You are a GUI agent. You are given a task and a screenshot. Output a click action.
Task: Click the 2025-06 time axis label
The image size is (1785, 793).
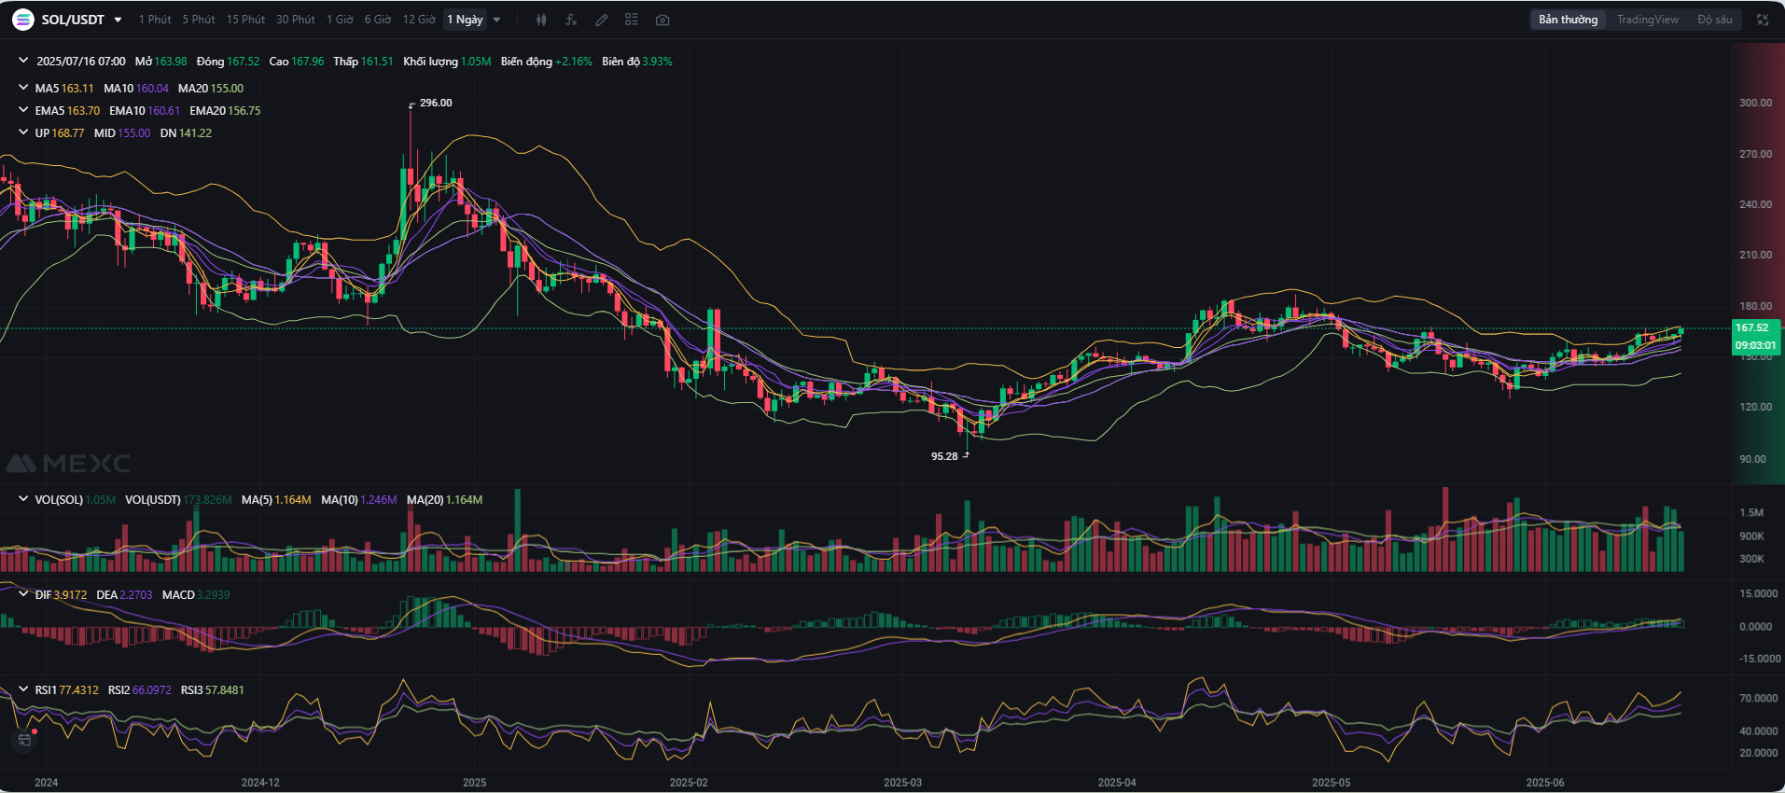pyautogui.click(x=1545, y=783)
